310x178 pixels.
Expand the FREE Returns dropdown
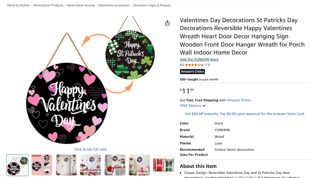[x=204, y=106]
